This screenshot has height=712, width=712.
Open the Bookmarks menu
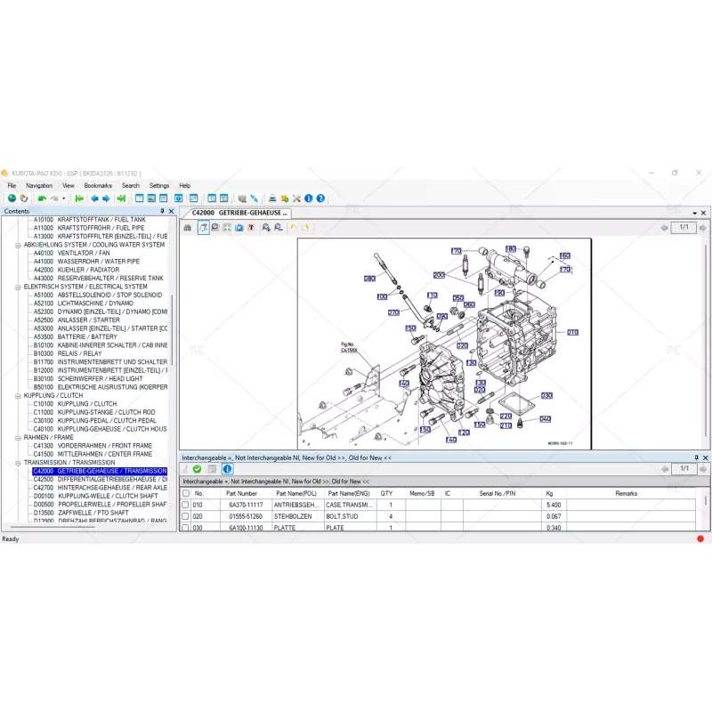click(98, 186)
